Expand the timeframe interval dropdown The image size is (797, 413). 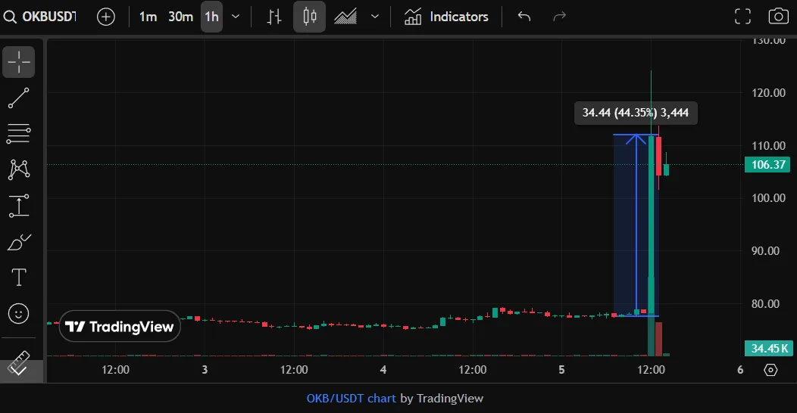(x=236, y=17)
